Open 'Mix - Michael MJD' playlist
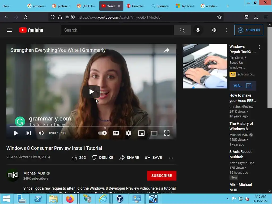This screenshot has height=204, width=272. (240, 187)
